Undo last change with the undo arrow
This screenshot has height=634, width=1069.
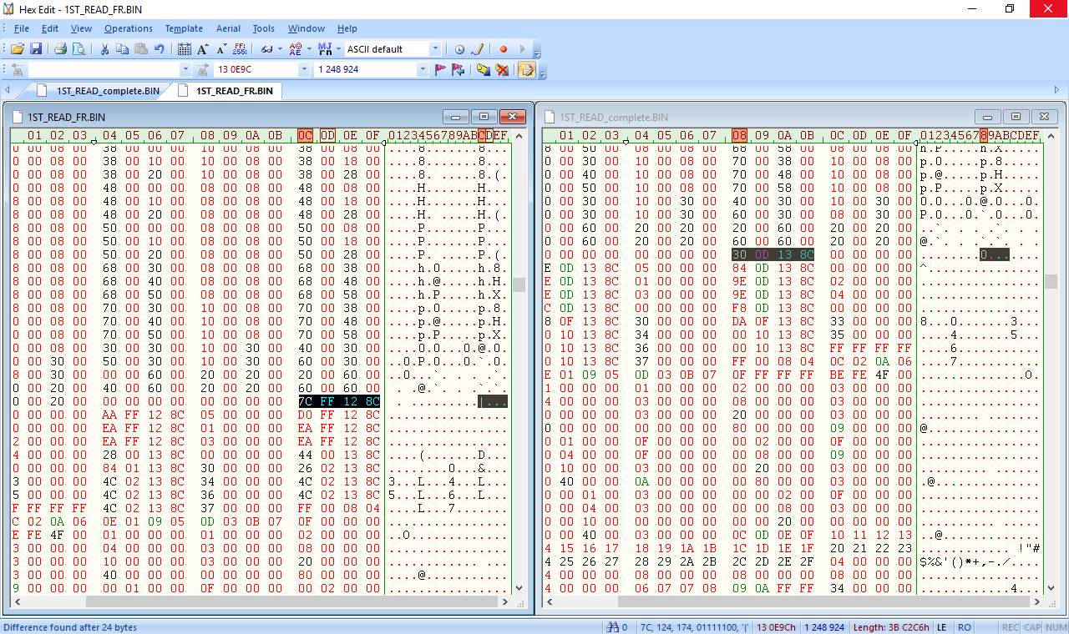click(x=160, y=49)
